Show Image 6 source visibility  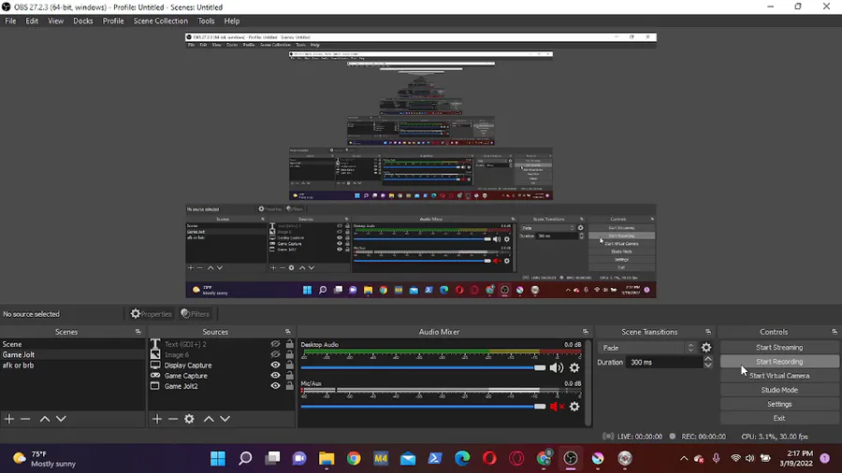click(x=275, y=354)
